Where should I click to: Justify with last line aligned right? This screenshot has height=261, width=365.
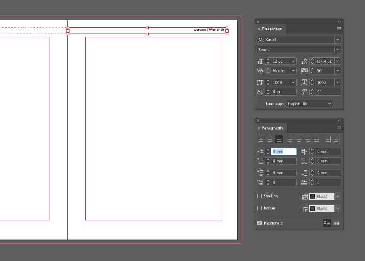(x=308, y=139)
